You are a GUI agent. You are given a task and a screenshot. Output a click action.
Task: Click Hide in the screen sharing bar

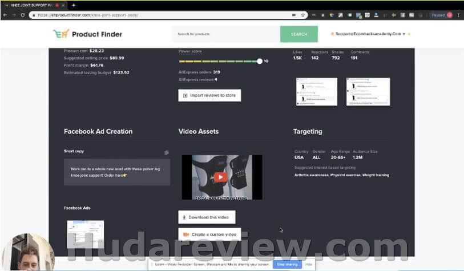[x=309, y=264]
